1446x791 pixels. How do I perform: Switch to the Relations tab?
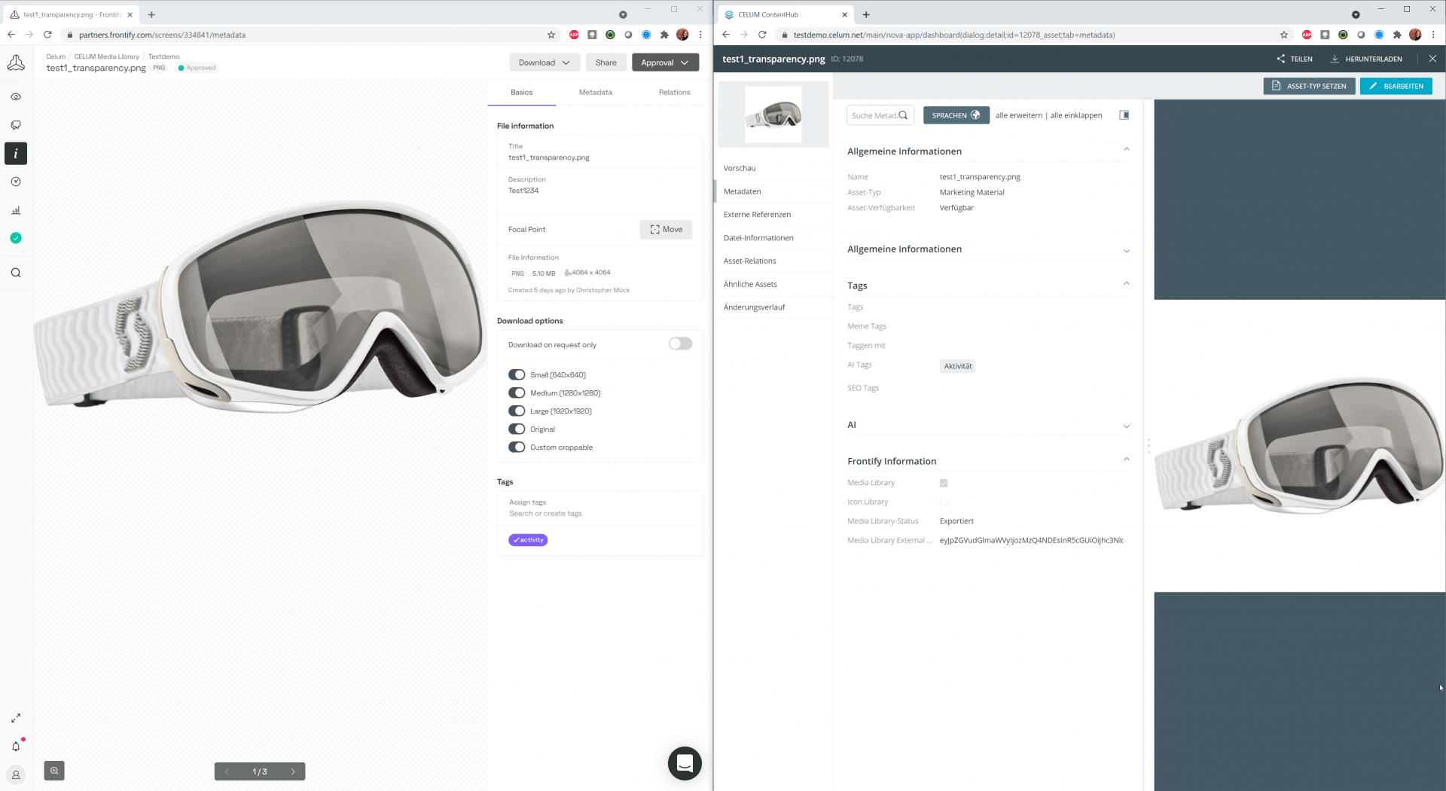tap(674, 92)
